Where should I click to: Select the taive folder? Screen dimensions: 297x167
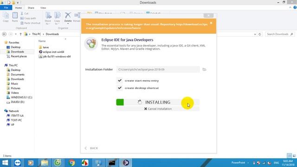(x=45, y=47)
